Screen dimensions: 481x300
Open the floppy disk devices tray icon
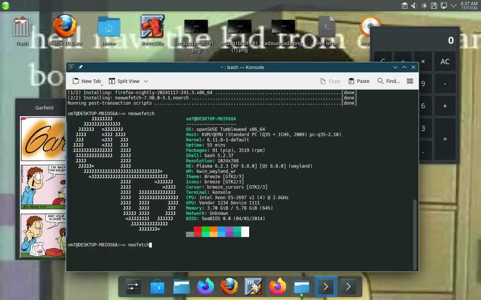tap(434, 6)
